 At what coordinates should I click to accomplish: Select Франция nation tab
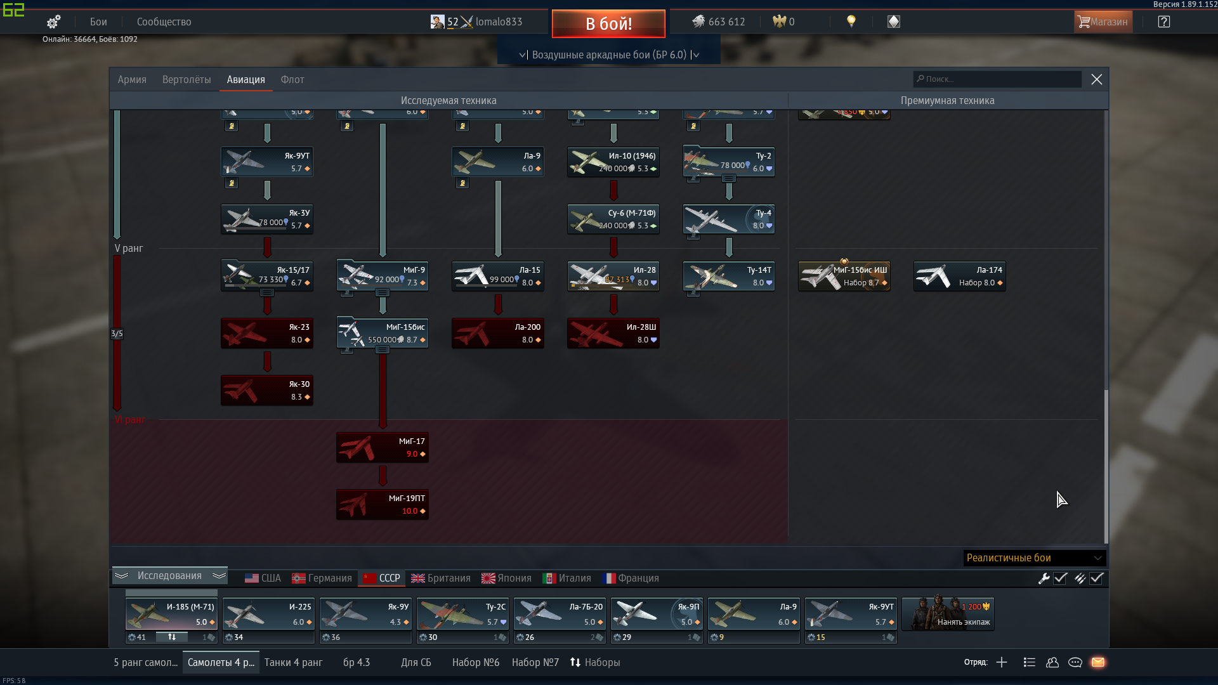point(631,578)
